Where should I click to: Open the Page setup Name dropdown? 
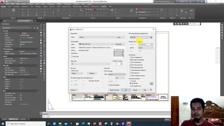tap(96, 37)
